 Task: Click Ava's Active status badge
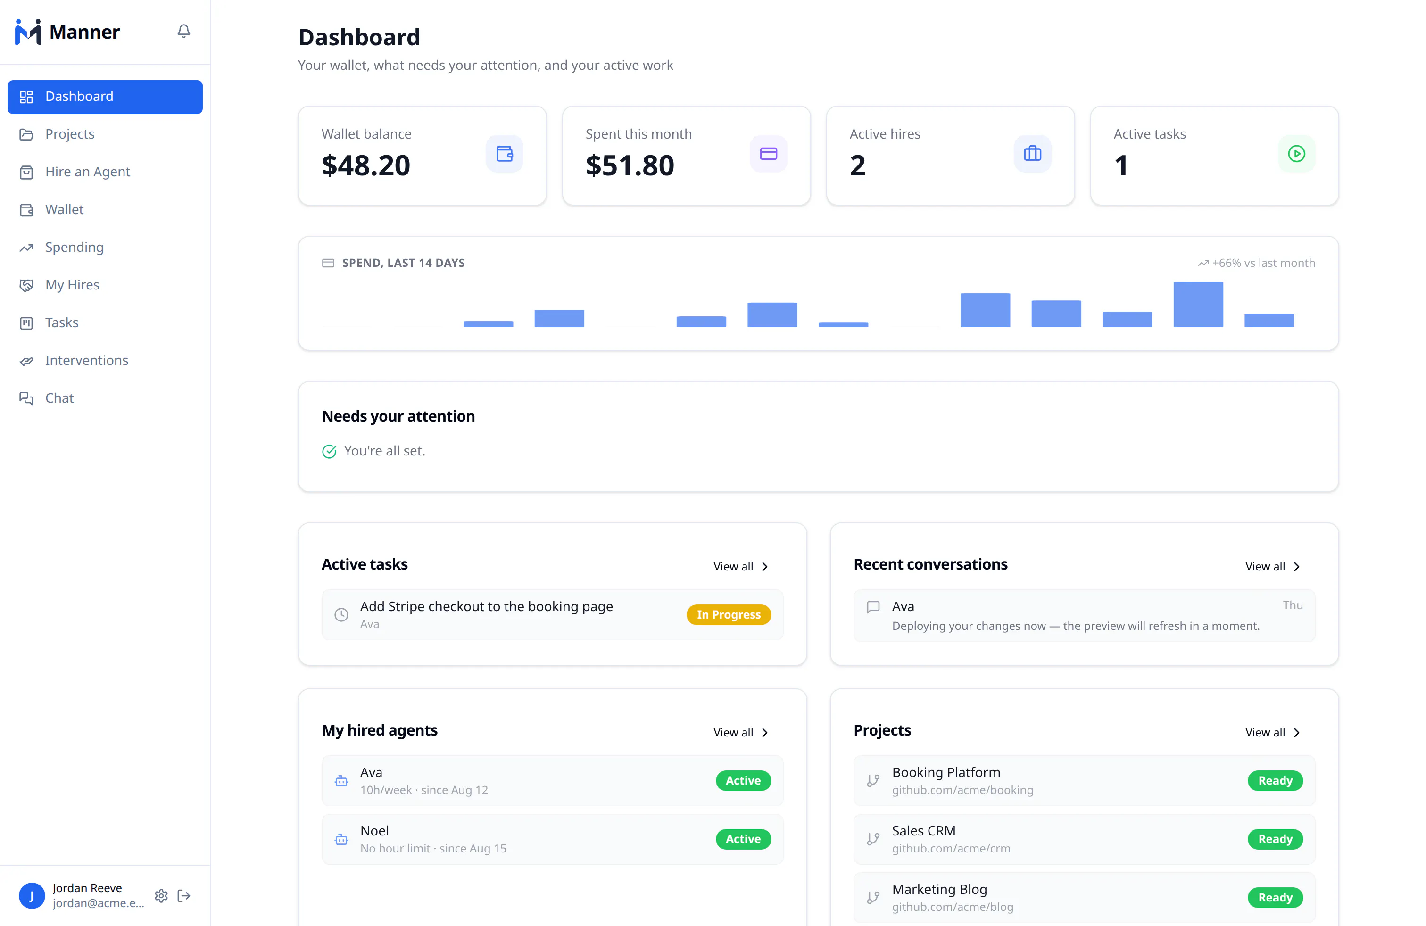[743, 780]
